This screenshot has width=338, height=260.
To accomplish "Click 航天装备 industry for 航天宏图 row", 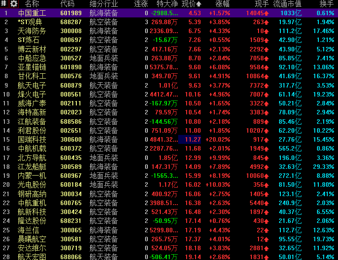I will click(x=104, y=257).
